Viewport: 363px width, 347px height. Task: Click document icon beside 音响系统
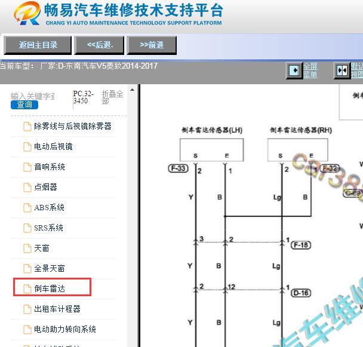[27, 167]
